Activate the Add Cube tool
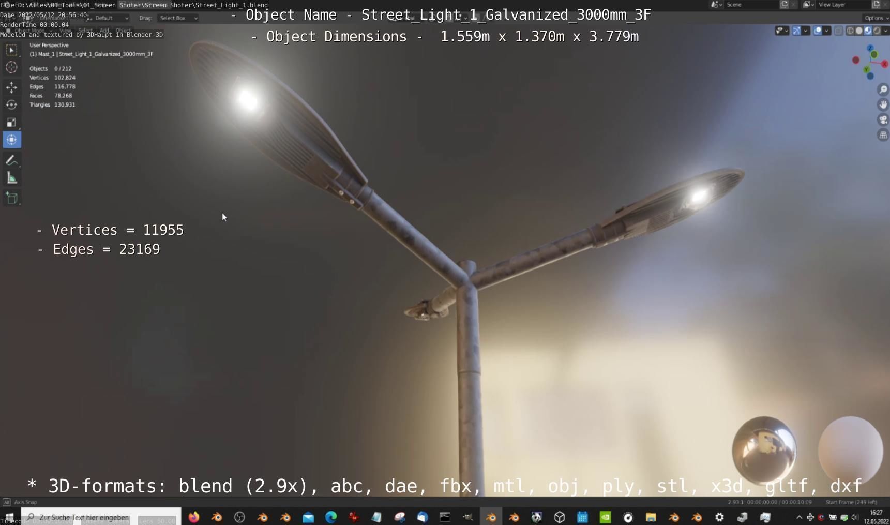This screenshot has height=525, width=890. 11,198
